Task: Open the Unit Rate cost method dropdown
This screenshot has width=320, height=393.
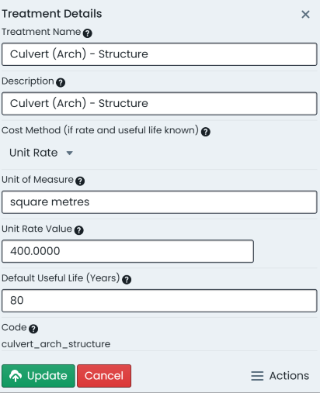Action: [x=41, y=153]
